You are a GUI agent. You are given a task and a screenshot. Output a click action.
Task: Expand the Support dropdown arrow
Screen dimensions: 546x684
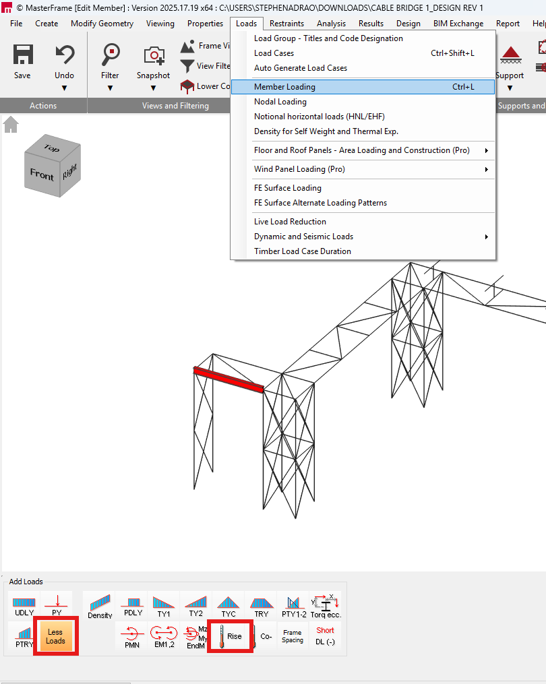(x=510, y=88)
